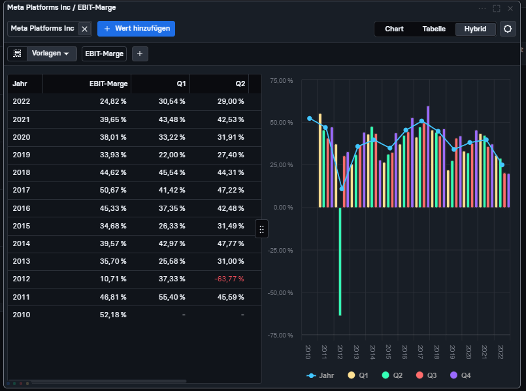Click the 2021 row year cell
526x391 pixels.
22,119
